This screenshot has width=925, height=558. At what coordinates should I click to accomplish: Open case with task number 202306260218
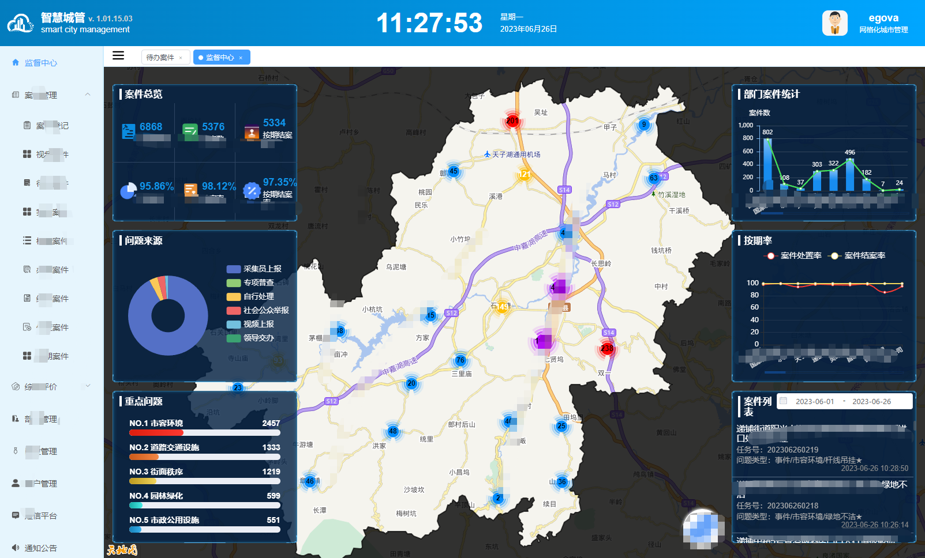tap(824, 504)
